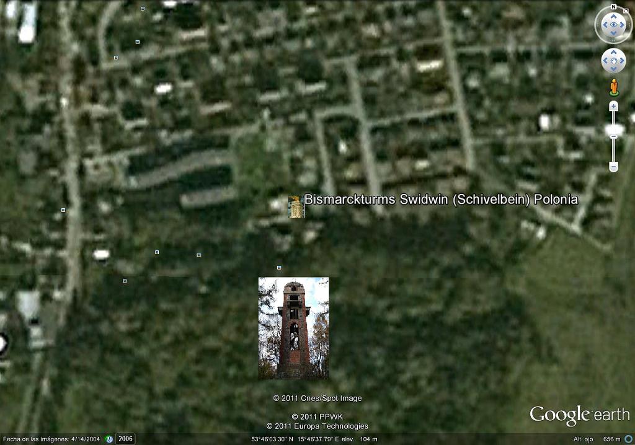The height and width of the screenshot is (445, 635).
Task: Click the zoom out minus button
Action: click(x=613, y=166)
